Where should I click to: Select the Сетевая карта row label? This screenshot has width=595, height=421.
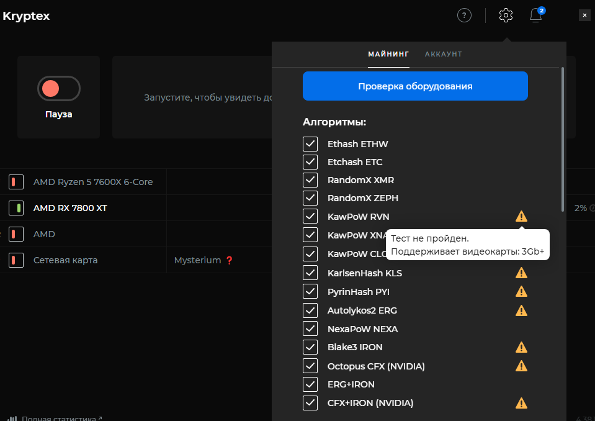coord(65,260)
